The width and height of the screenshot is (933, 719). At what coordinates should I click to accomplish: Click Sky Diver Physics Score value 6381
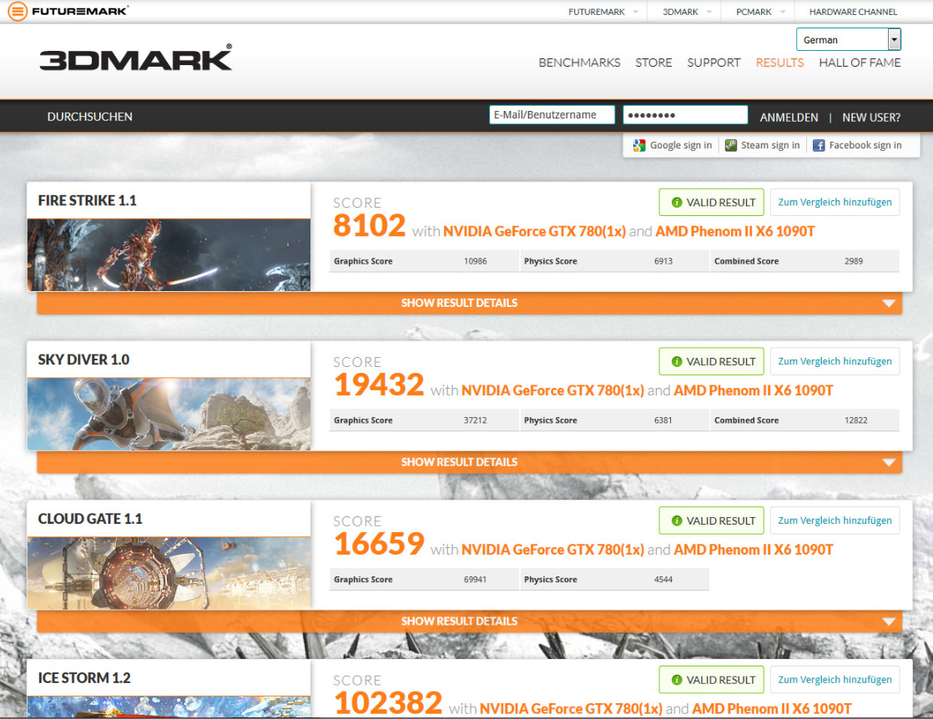663,420
